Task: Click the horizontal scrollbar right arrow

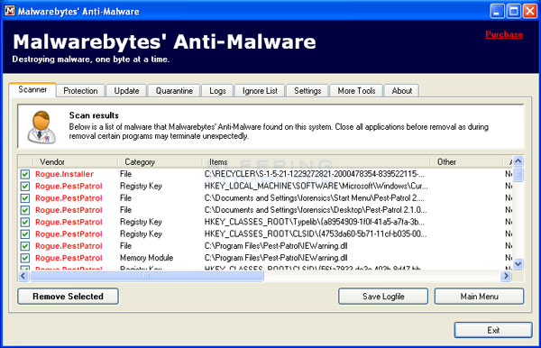Action: pyautogui.click(x=506, y=276)
